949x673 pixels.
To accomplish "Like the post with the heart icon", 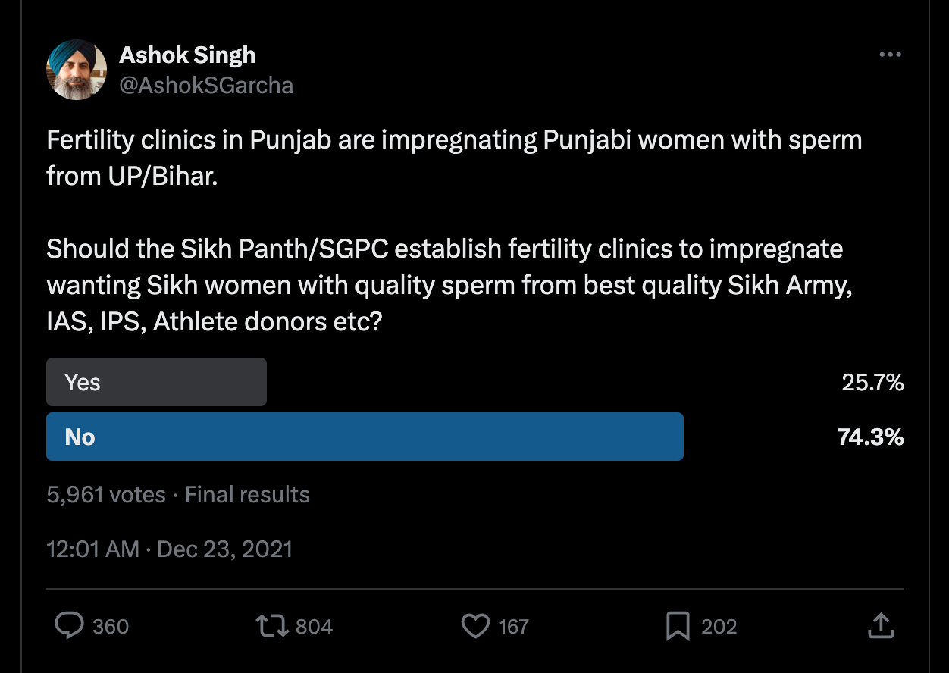I will point(475,626).
